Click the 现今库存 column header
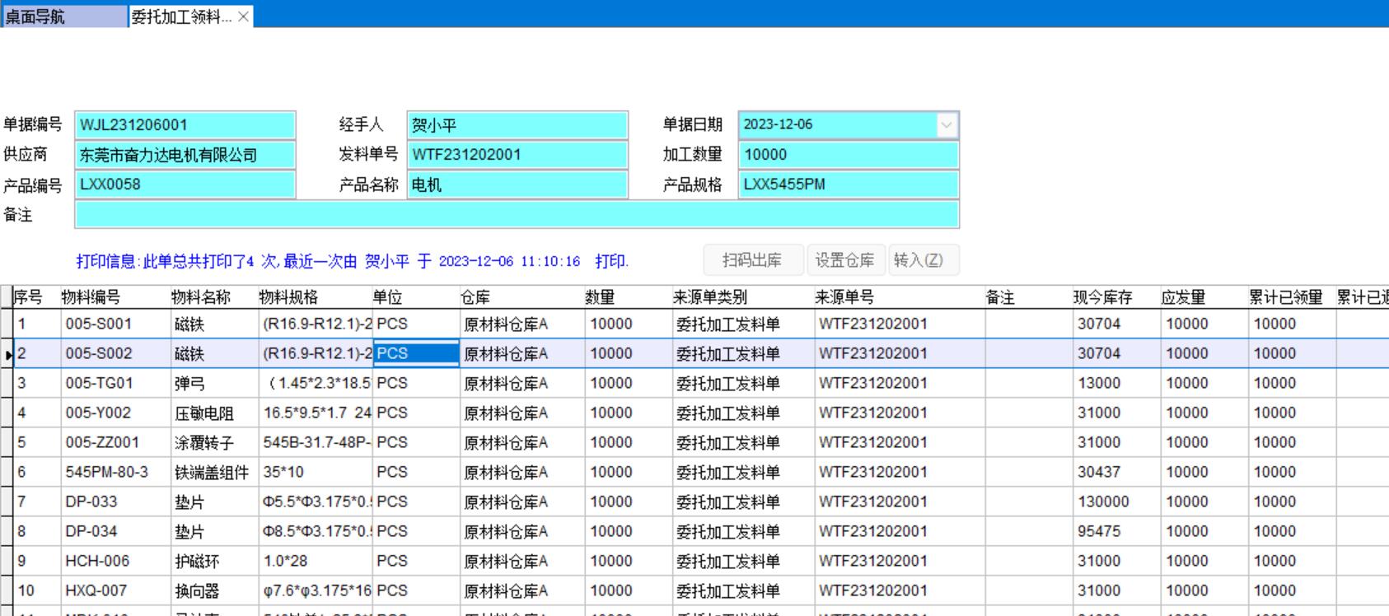 pyautogui.click(x=1102, y=297)
